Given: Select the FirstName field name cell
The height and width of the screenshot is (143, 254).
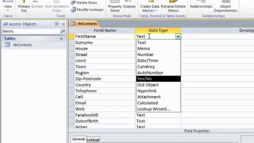Looking at the screenshot, I should tap(105, 37).
